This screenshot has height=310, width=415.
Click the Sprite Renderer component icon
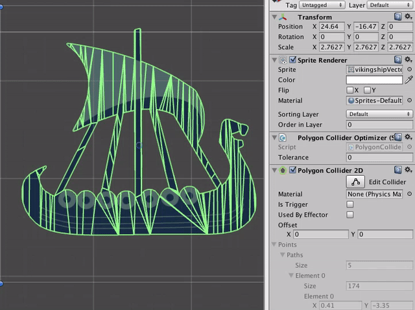(x=283, y=60)
